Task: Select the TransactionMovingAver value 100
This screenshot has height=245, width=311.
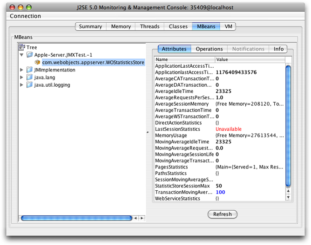Action: pos(221,192)
